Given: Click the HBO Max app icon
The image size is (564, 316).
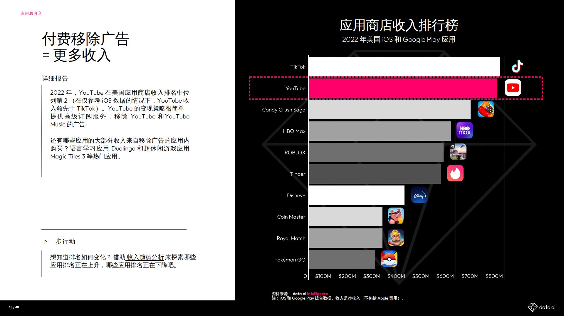Looking at the screenshot, I should point(464,130).
